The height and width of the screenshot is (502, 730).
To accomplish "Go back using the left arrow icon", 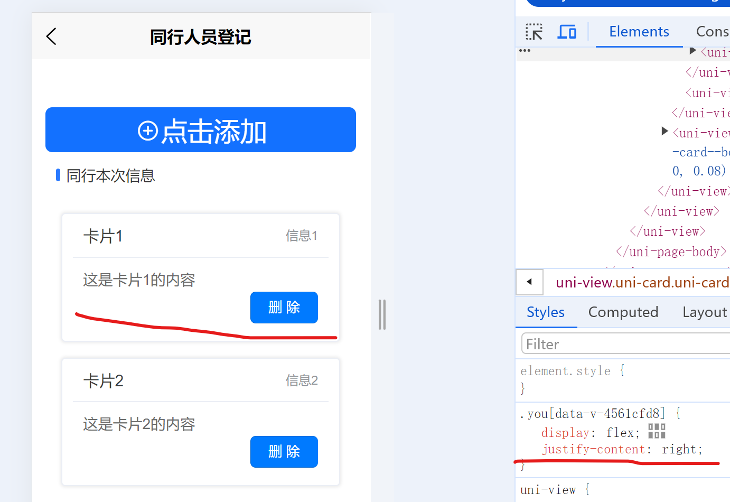I will coord(51,36).
